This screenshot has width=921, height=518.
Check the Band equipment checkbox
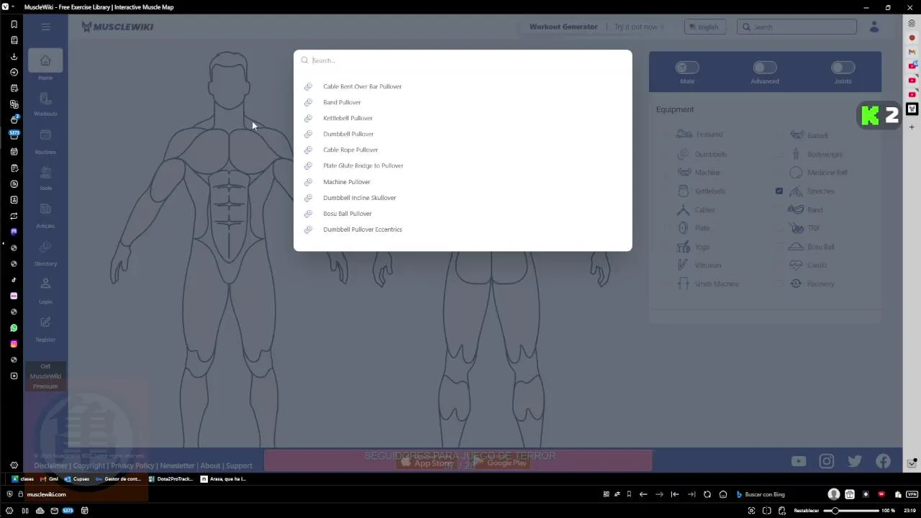pyautogui.click(x=779, y=209)
